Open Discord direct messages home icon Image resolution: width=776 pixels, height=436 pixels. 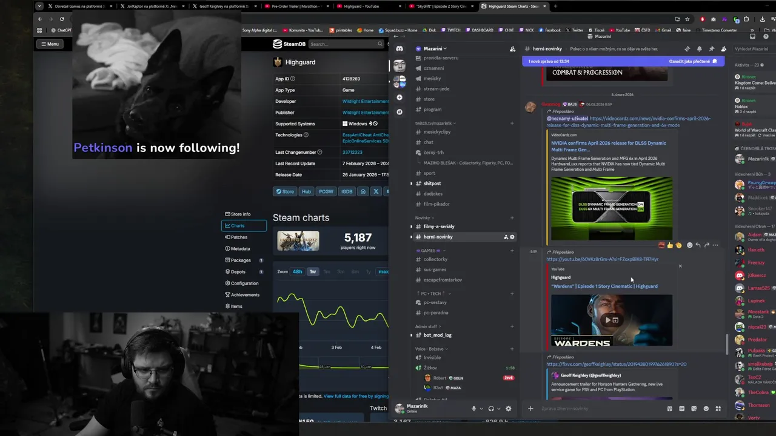(400, 48)
